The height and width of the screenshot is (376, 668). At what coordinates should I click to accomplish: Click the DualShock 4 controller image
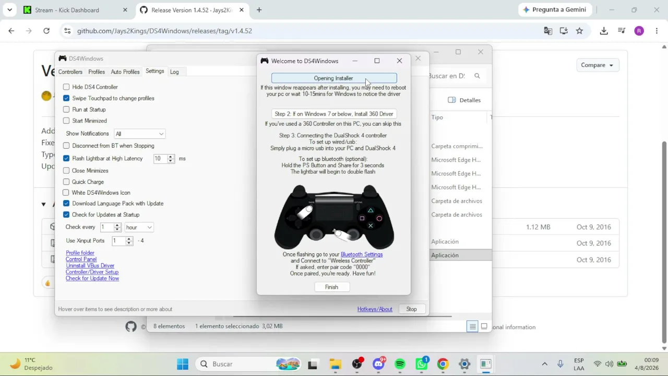pos(334,216)
